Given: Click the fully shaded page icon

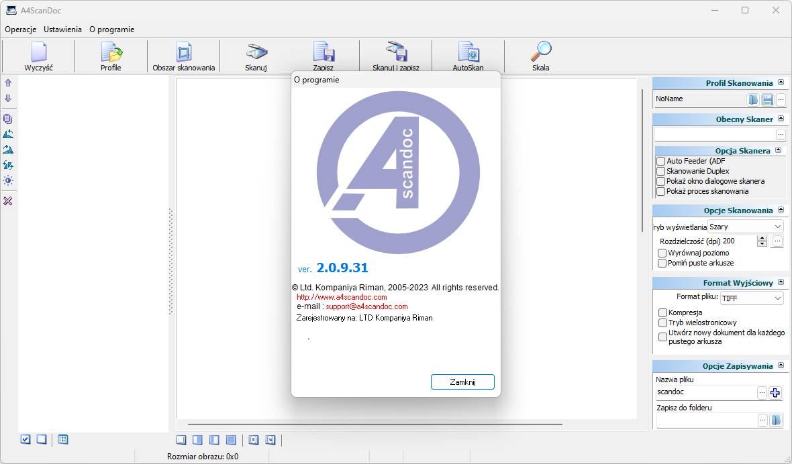Looking at the screenshot, I should (x=231, y=441).
